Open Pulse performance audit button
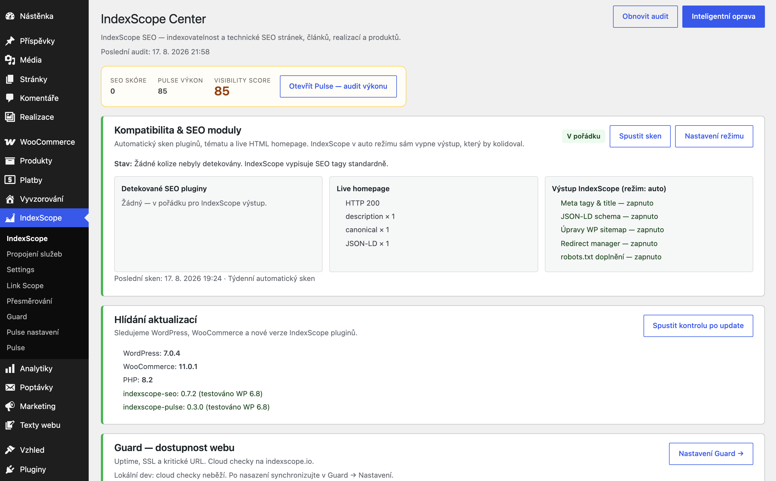 pos(338,86)
